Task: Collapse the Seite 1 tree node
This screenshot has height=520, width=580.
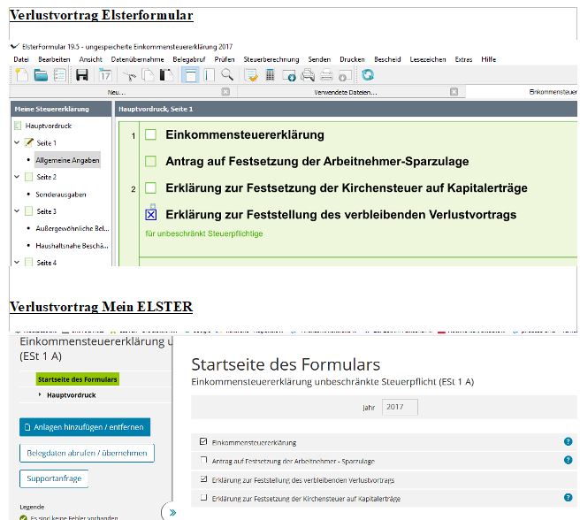Action: pyautogui.click(x=17, y=142)
